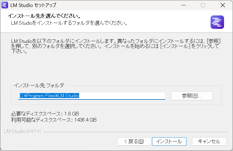Start installation with the インストール button
The width and height of the screenshot is (233, 151).
pos(169,141)
